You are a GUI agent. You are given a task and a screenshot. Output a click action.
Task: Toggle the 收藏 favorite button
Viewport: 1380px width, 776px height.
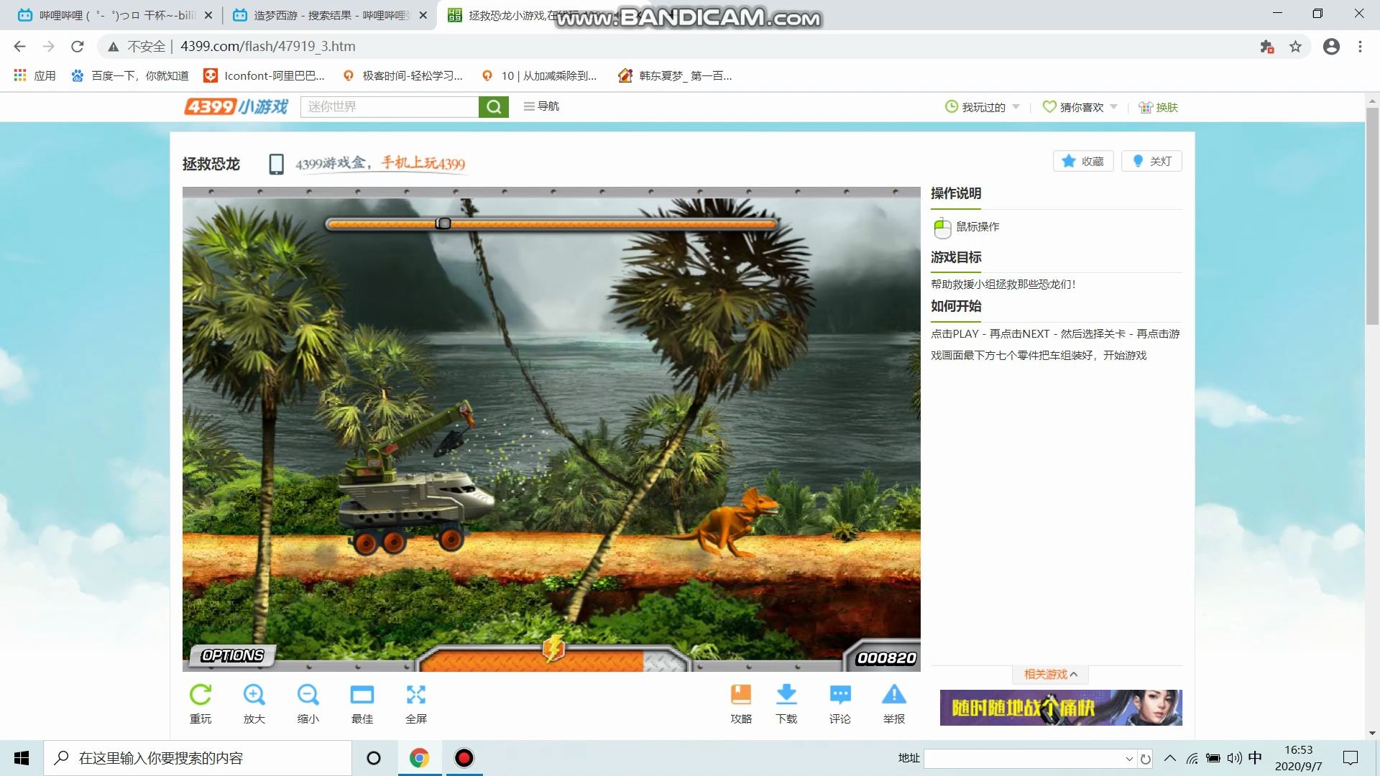[x=1083, y=161]
